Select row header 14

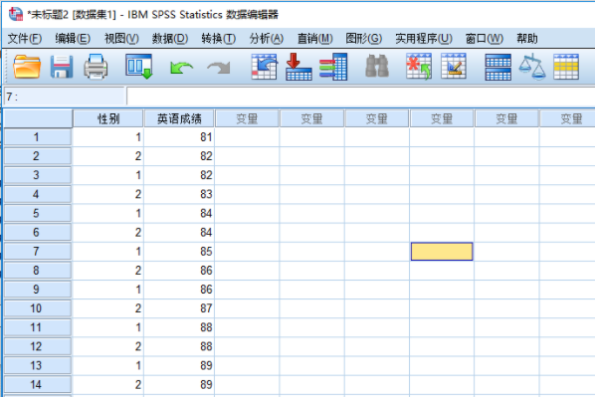[x=37, y=384]
